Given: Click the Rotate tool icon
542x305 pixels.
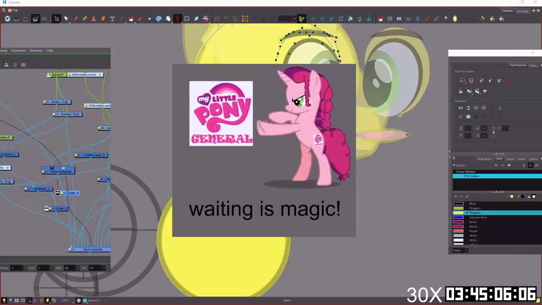Looking at the screenshot, I should (322, 19).
